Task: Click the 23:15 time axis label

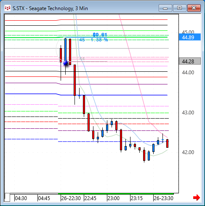Action: 137,198
